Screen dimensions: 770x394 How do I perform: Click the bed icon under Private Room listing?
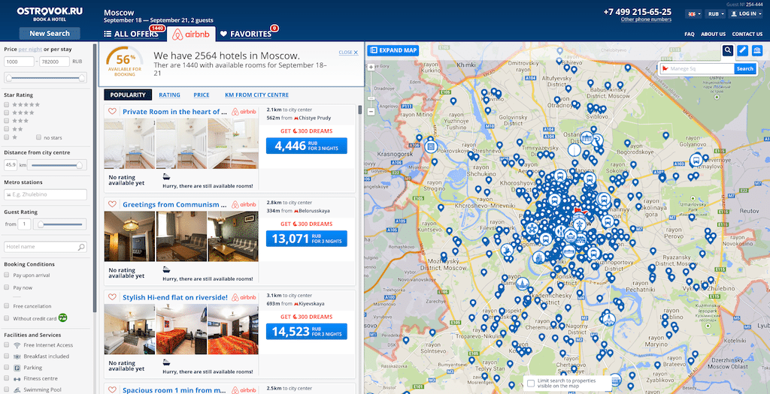pos(166,176)
